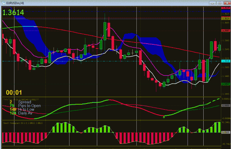Click the THV Trix indicator label
This screenshot has height=149, width=231.
point(21,99)
